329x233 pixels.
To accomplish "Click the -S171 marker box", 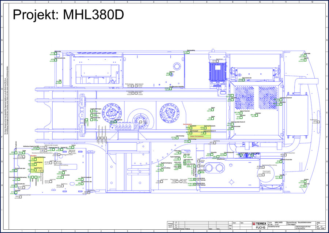I will pos(281,177).
